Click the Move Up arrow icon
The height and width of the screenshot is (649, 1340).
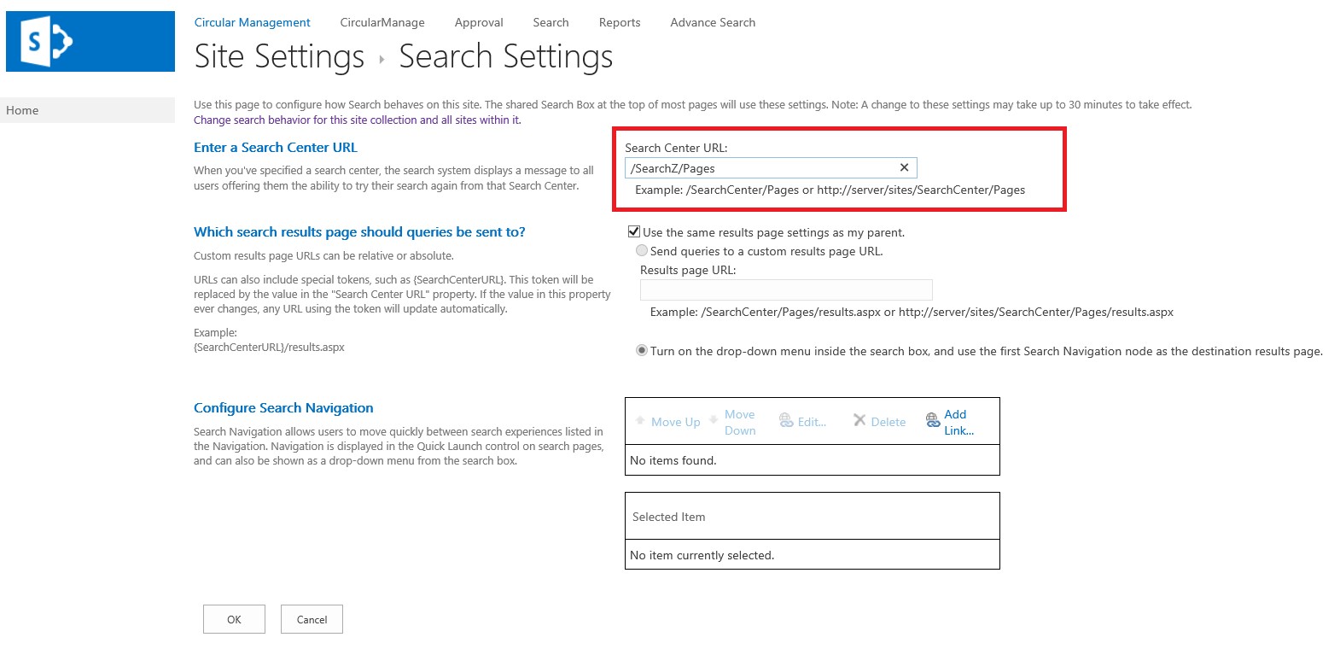coord(640,420)
